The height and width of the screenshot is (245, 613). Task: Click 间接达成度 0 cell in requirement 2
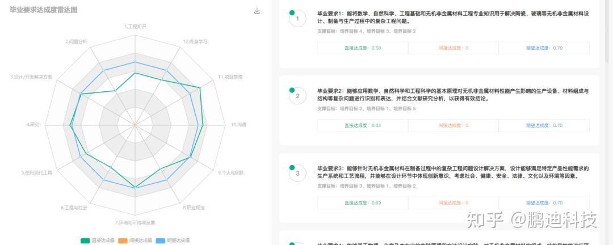[x=453, y=125]
